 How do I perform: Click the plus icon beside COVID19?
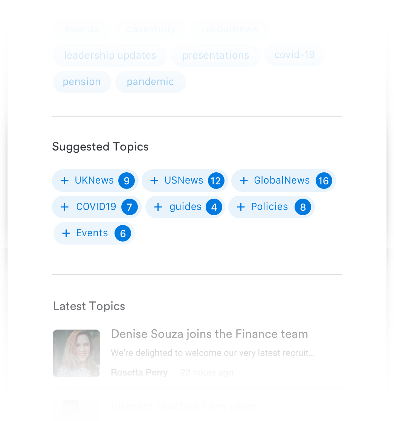pos(64,207)
